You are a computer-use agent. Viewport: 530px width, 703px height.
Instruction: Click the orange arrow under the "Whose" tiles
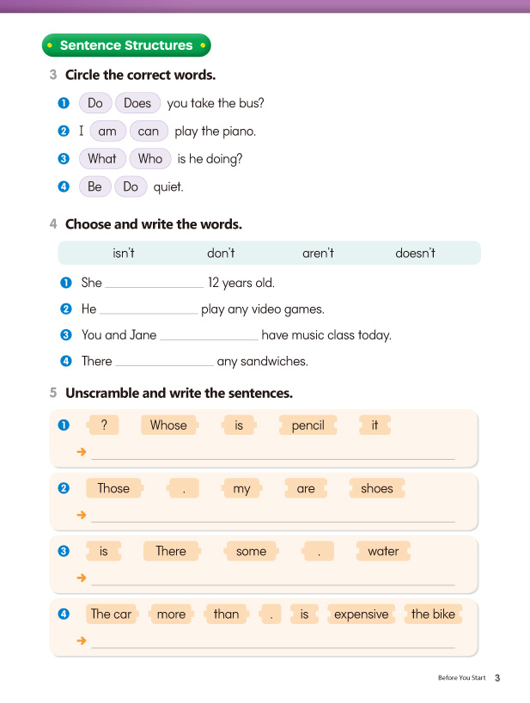[82, 451]
